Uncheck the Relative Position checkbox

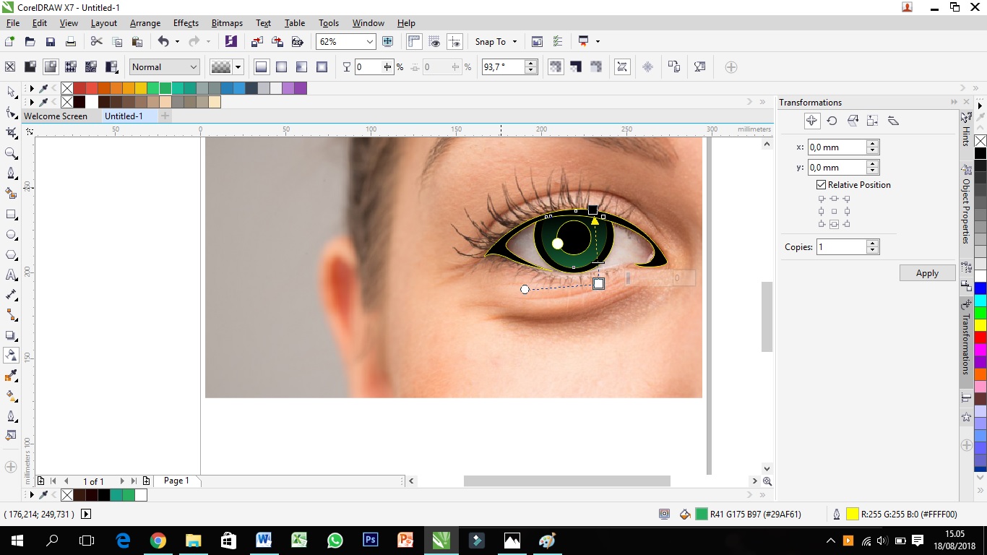tap(821, 184)
